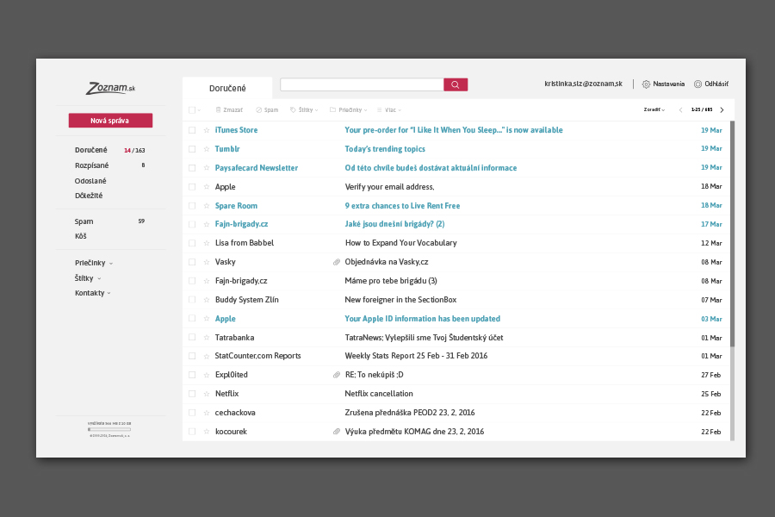Screen dimensions: 775x517
Task: Switch to the Doručené tab
Action: (227, 87)
